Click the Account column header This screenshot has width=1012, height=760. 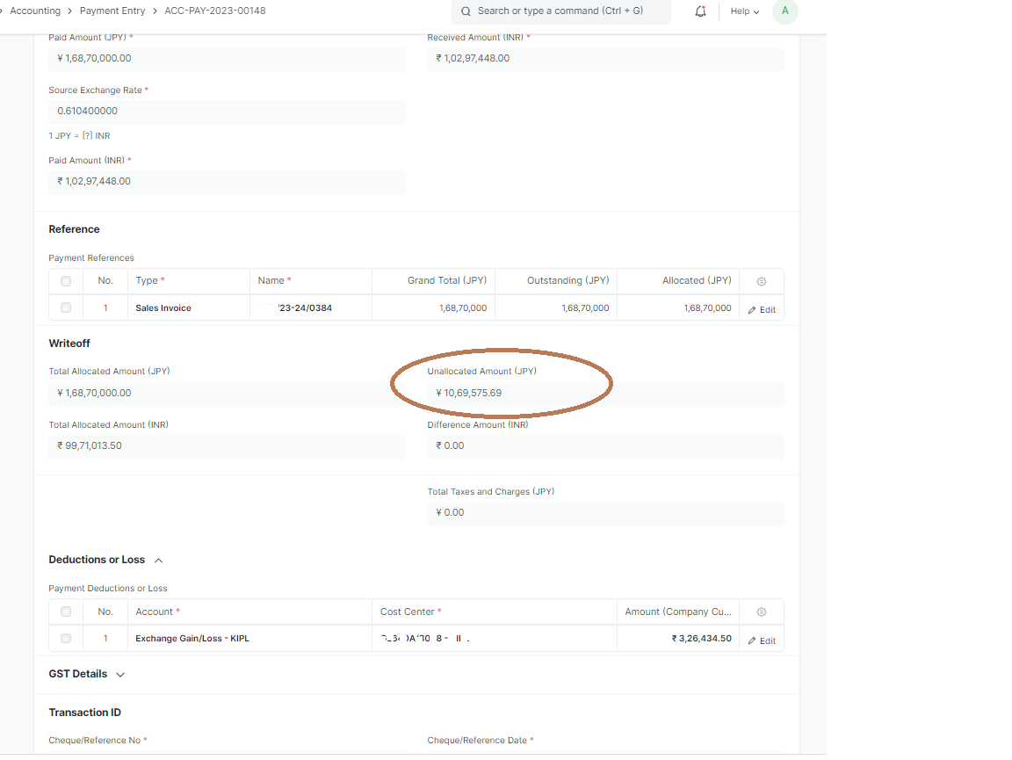click(249, 612)
